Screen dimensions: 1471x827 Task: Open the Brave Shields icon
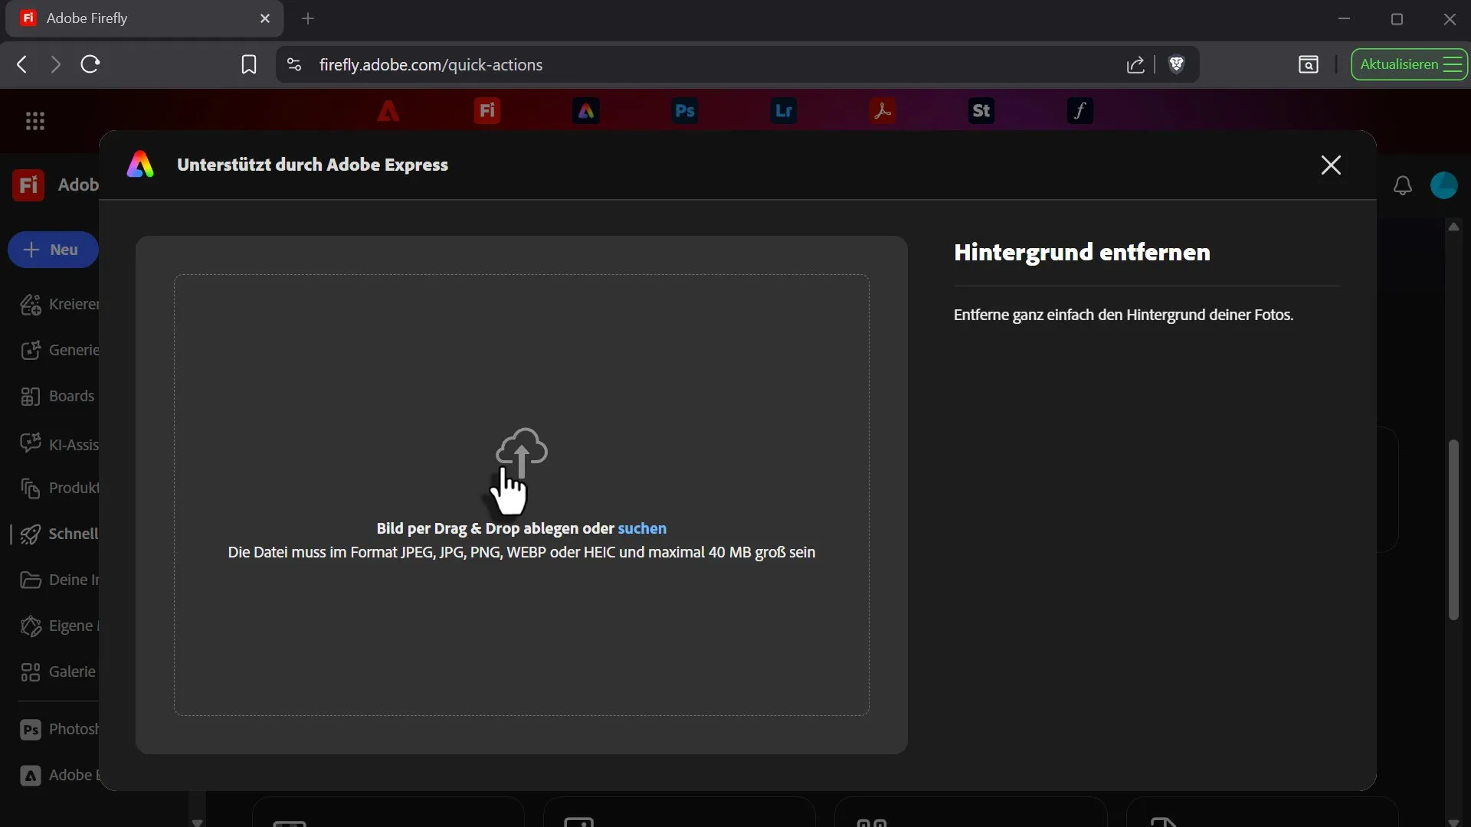1177,64
